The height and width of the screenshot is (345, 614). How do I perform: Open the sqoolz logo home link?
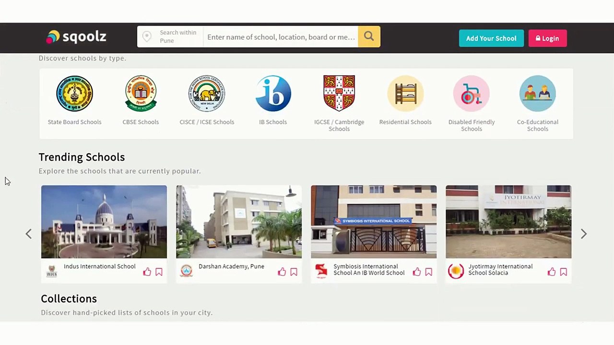76,37
